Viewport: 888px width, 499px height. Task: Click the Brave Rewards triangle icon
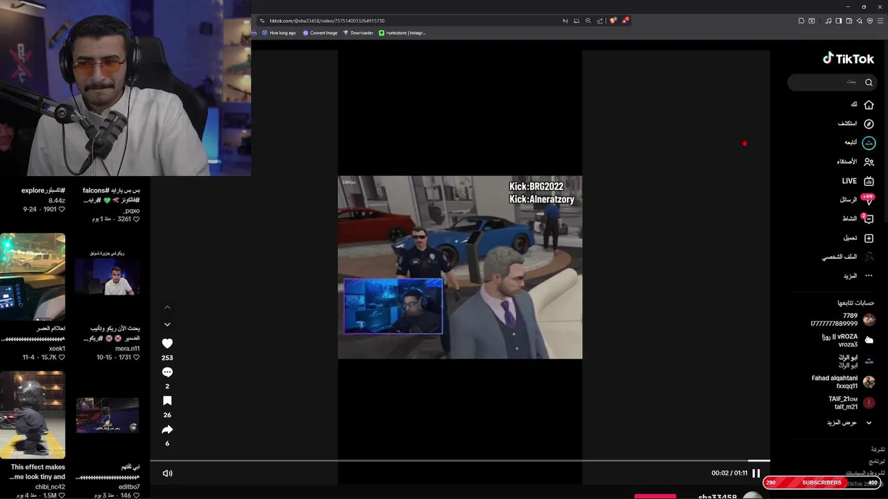click(625, 21)
